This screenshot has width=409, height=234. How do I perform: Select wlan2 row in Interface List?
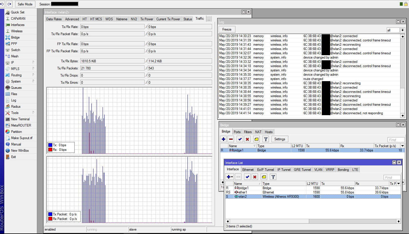pos(313,197)
